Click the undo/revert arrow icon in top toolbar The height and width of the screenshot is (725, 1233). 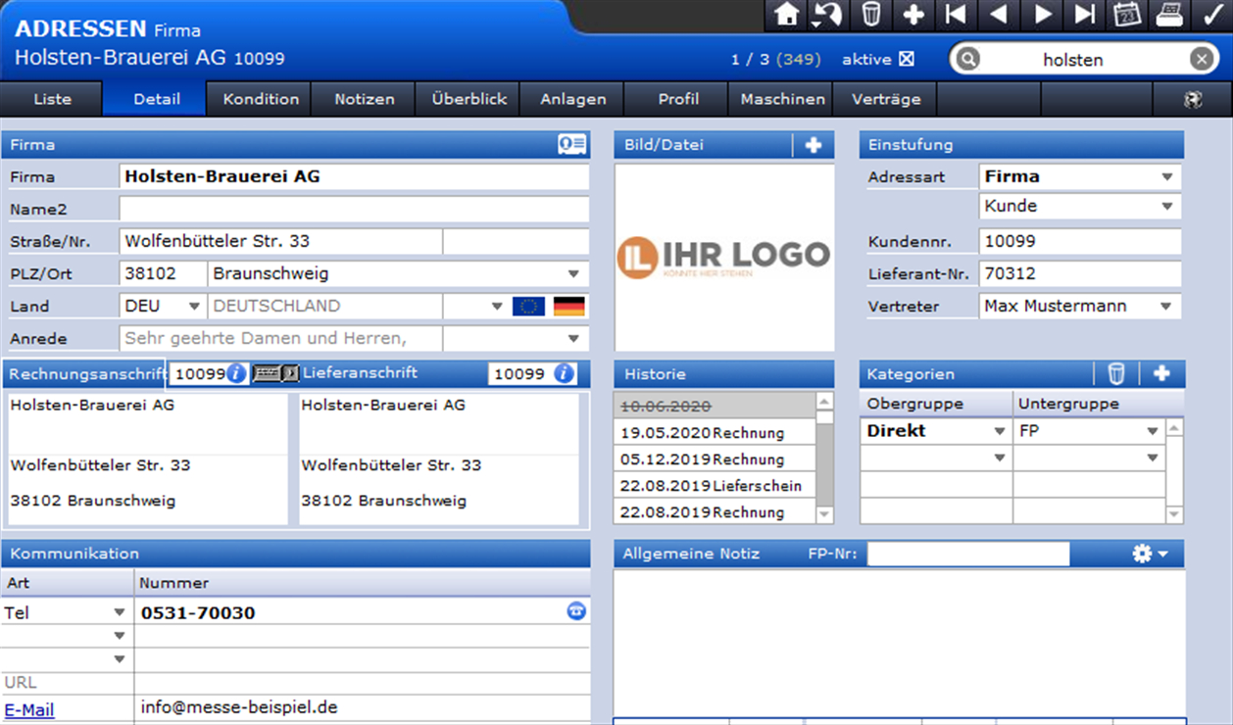pyautogui.click(x=829, y=14)
